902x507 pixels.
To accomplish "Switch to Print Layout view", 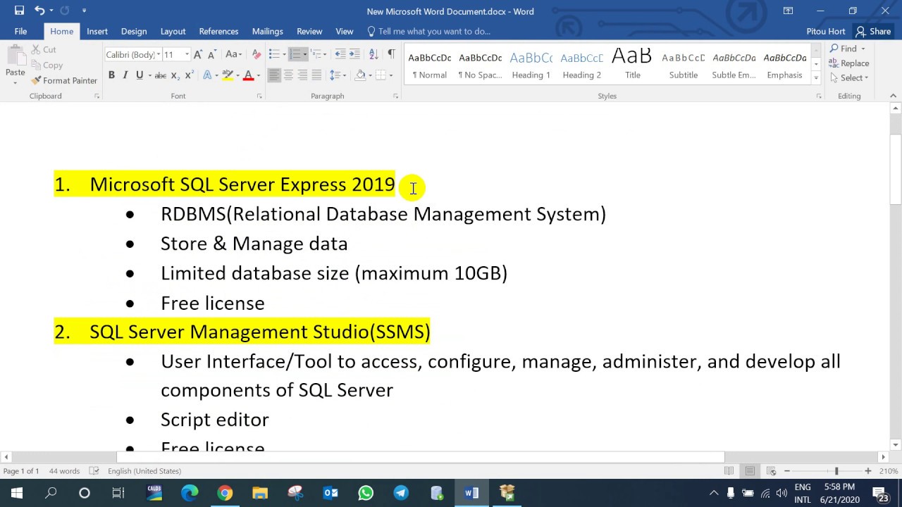I will 750,471.
